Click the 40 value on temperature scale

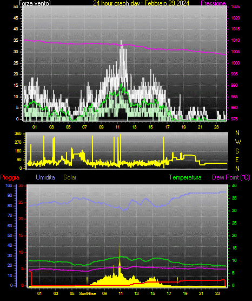(234, 186)
